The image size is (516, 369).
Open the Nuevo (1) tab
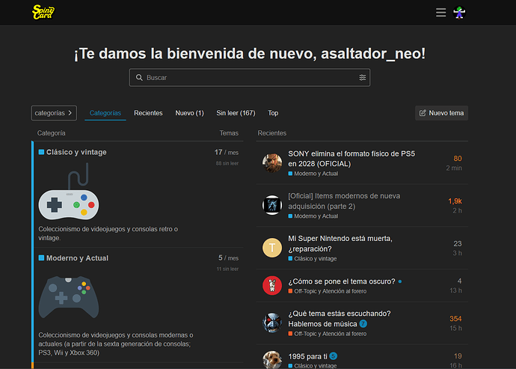[189, 113]
